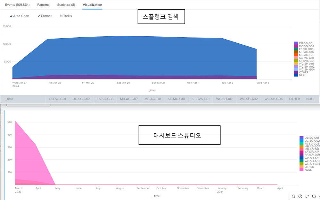Select MB-AG-G07 label in lower chart legend
The image size is (320, 200).
(x=312, y=146)
